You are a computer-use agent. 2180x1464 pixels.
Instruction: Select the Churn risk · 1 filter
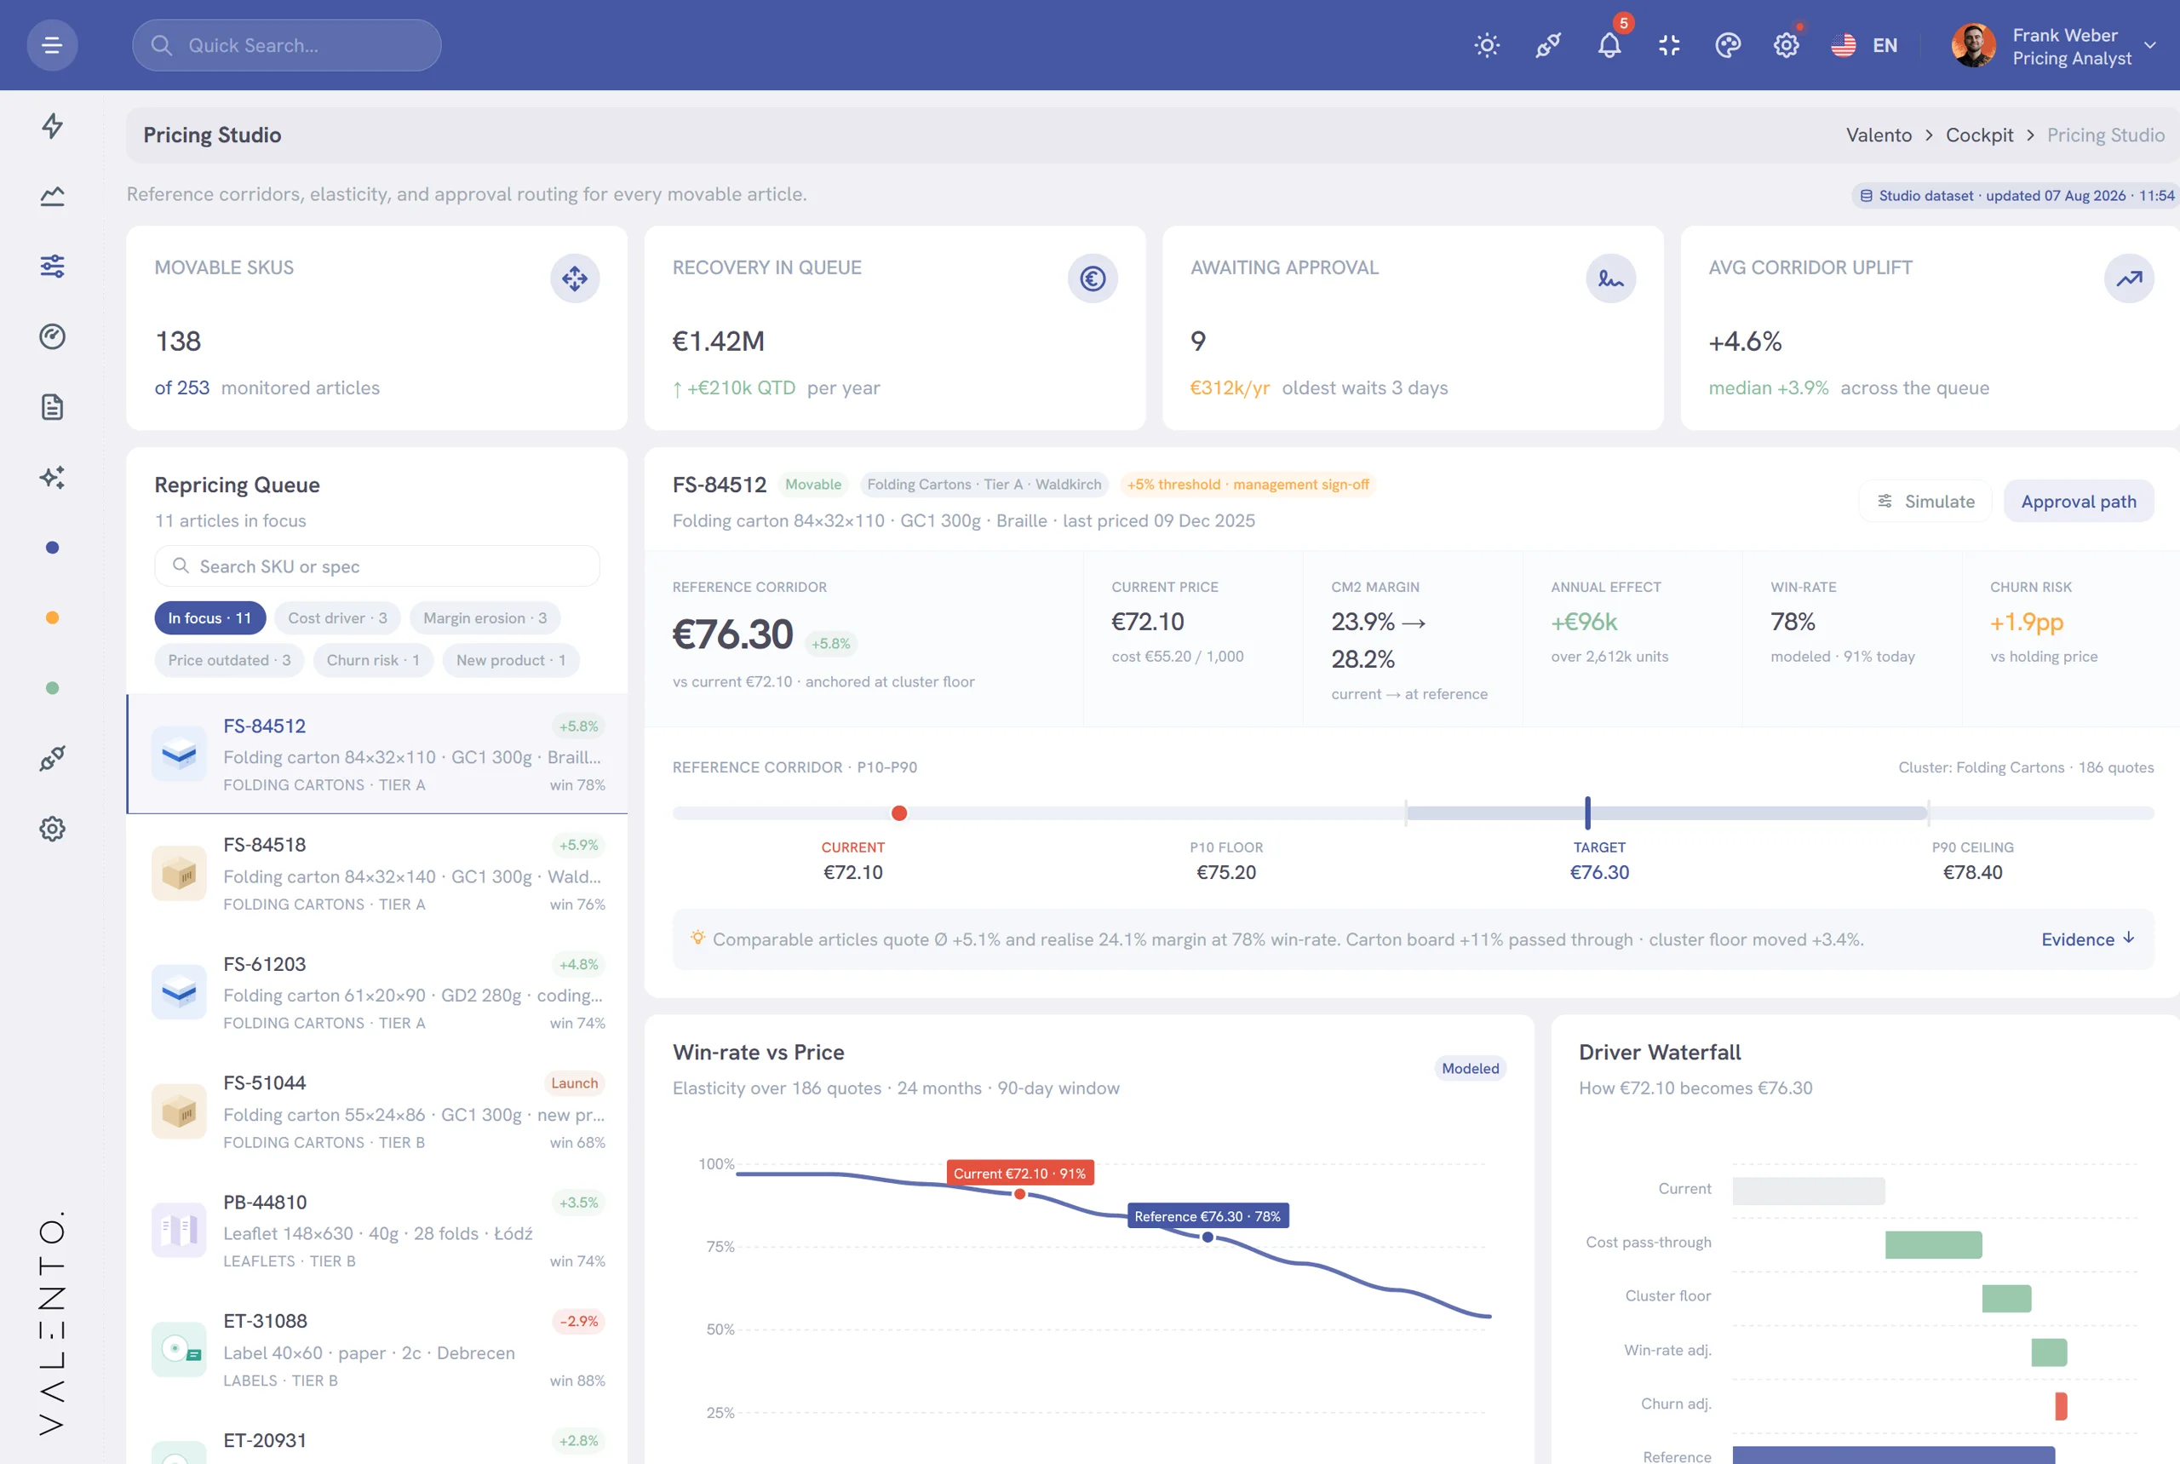coord(372,660)
